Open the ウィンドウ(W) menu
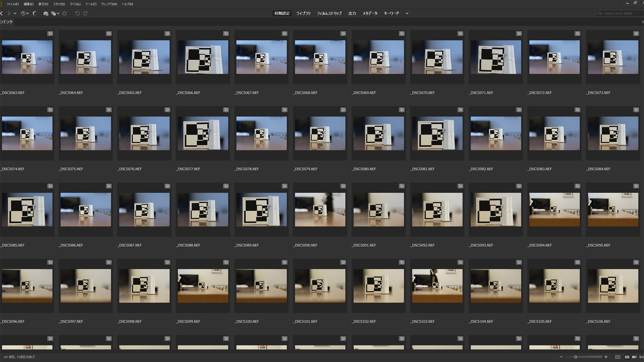 tap(109, 4)
